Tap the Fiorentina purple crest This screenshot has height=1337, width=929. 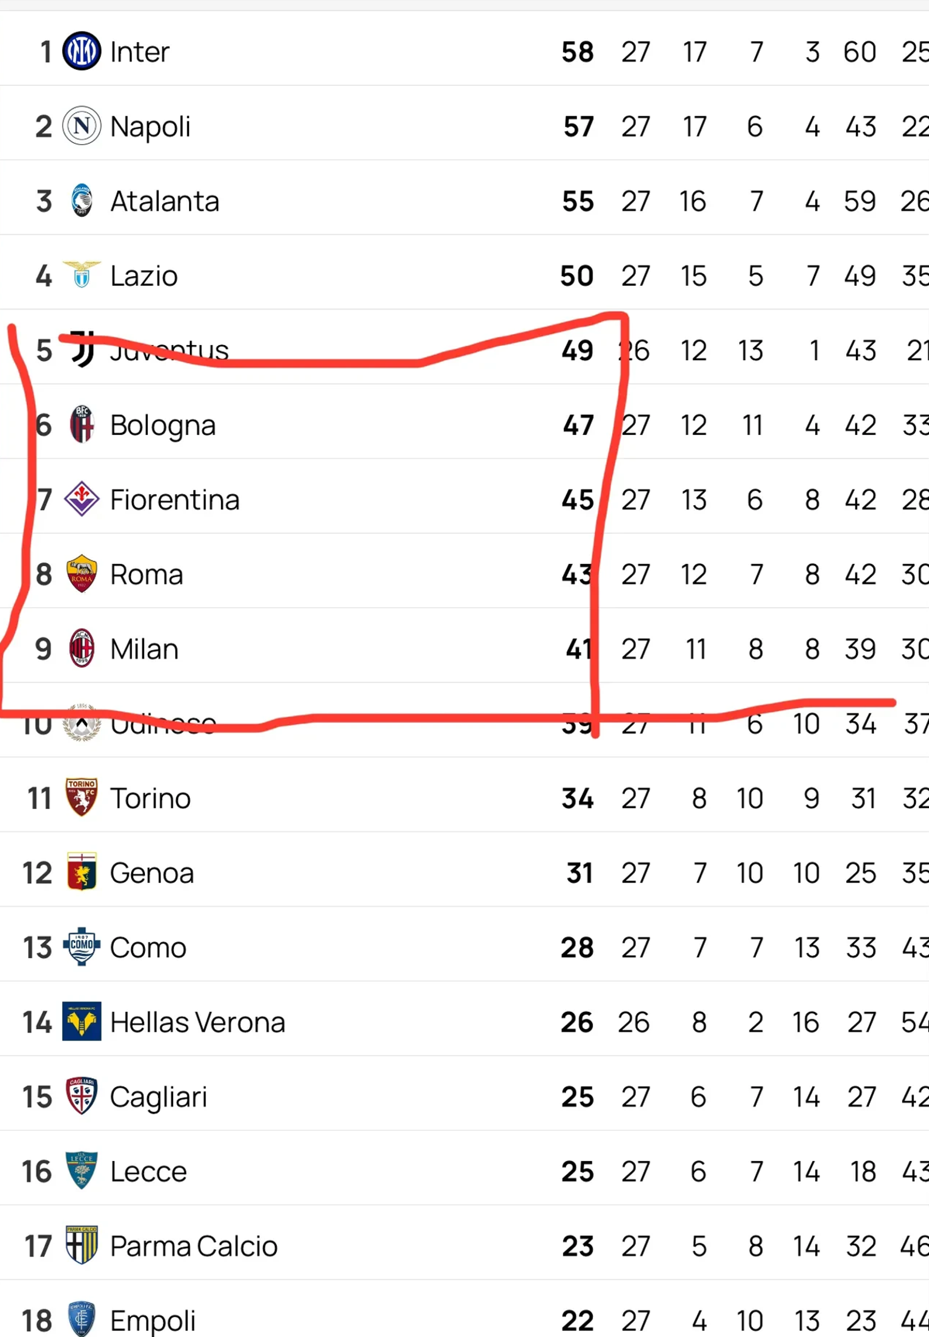(82, 499)
